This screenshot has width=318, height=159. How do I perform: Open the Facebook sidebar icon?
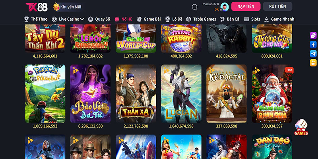pos(313,45)
